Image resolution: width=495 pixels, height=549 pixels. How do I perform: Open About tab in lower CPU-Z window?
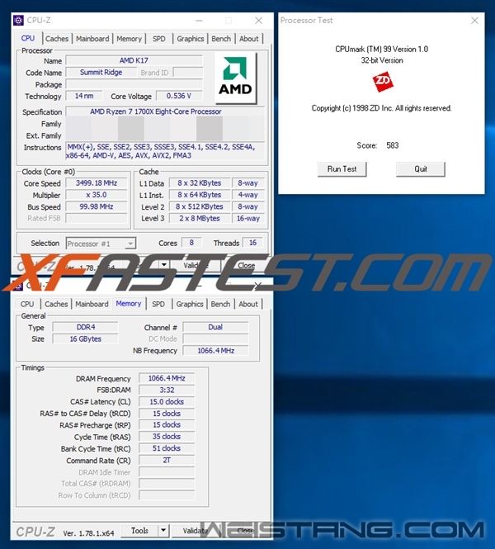tap(248, 304)
